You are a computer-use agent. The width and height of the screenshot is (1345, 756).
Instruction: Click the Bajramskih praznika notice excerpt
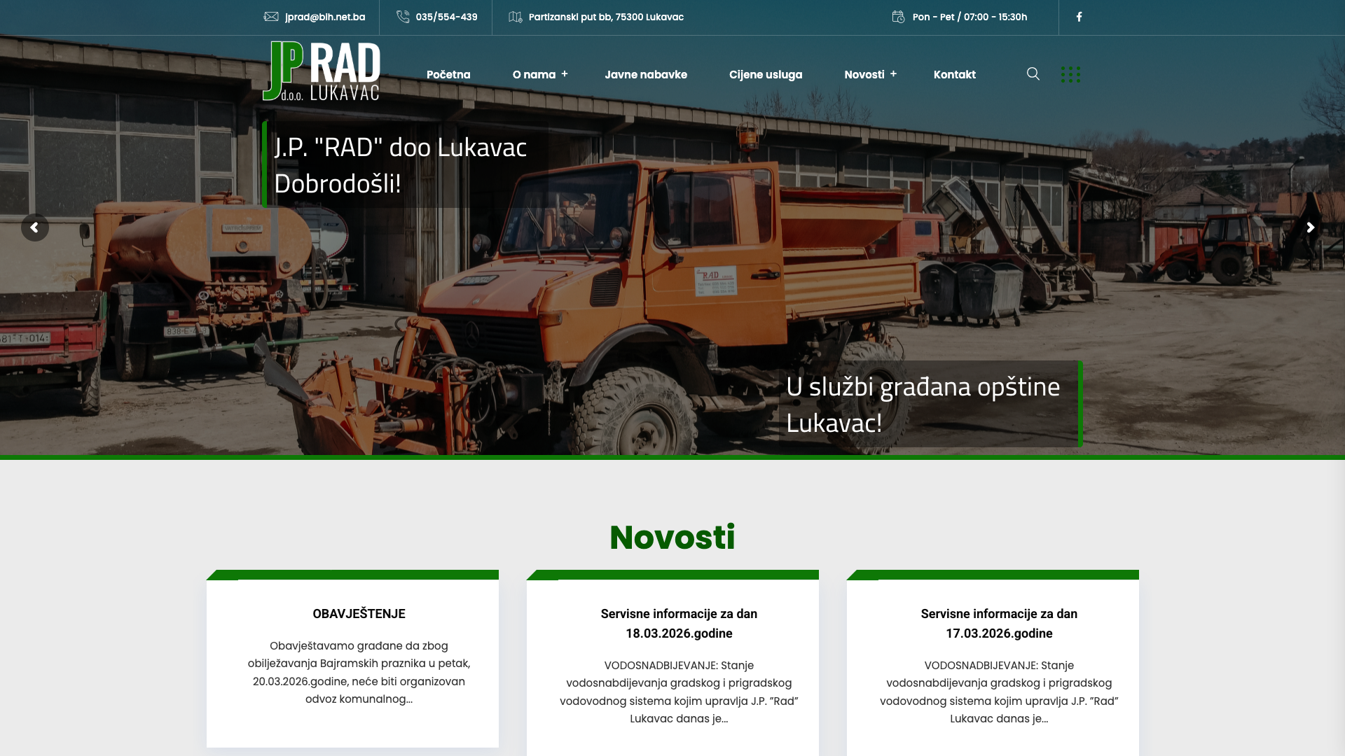359,672
